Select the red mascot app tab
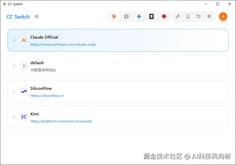Screen dimensions: 236x165 click(164, 16)
